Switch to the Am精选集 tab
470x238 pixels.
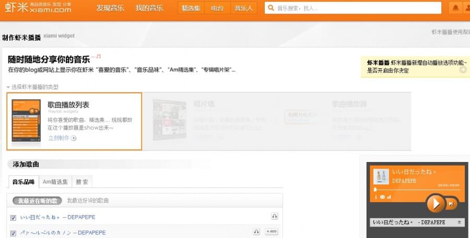click(x=55, y=182)
